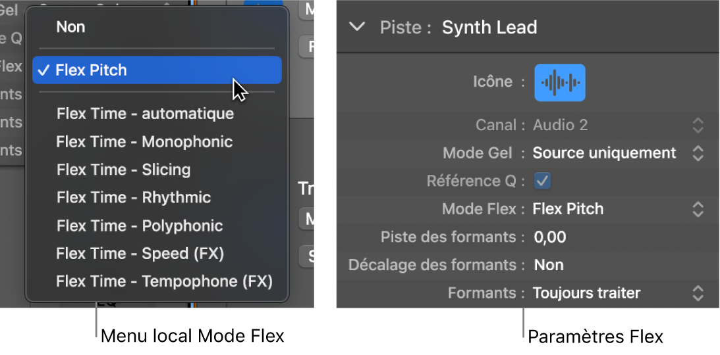
Task: Open the Canal Audio 2 popup arrows
Action: pos(698,125)
